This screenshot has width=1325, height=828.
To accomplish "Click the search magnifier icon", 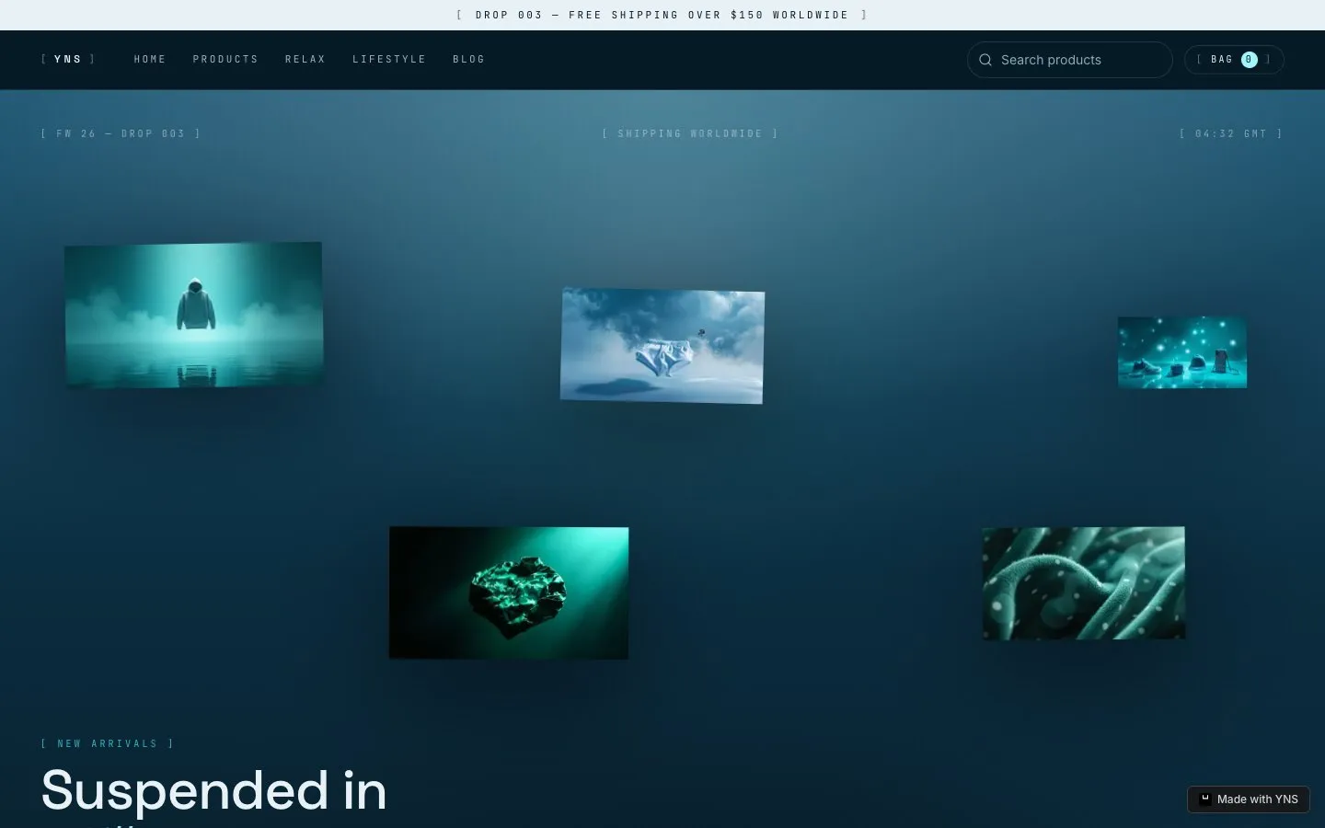I will pos(985,60).
